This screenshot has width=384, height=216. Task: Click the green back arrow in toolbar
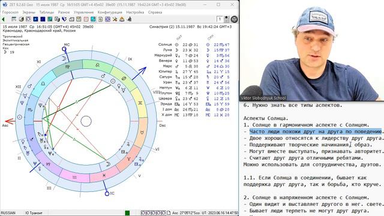tap(3, 19)
